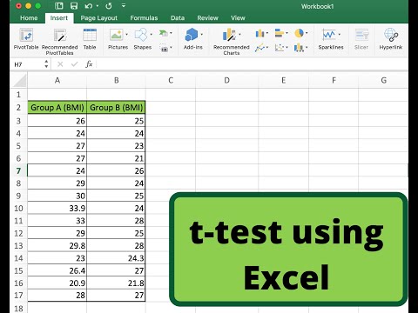
Task: Switch to the Review tab
Action: coord(207,18)
